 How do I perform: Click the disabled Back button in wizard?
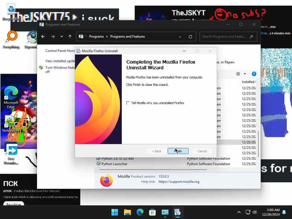click(x=157, y=151)
